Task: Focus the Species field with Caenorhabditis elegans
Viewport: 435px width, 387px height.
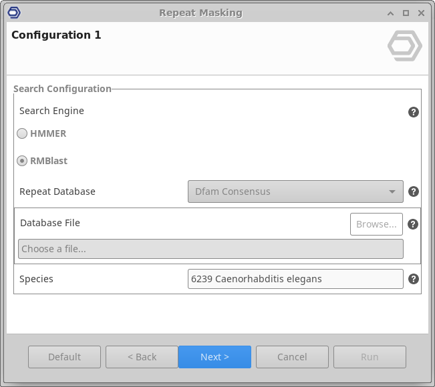Action: click(295, 279)
